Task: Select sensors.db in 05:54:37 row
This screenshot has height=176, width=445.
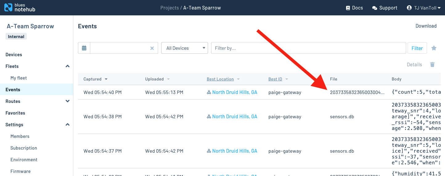Action: (342, 151)
